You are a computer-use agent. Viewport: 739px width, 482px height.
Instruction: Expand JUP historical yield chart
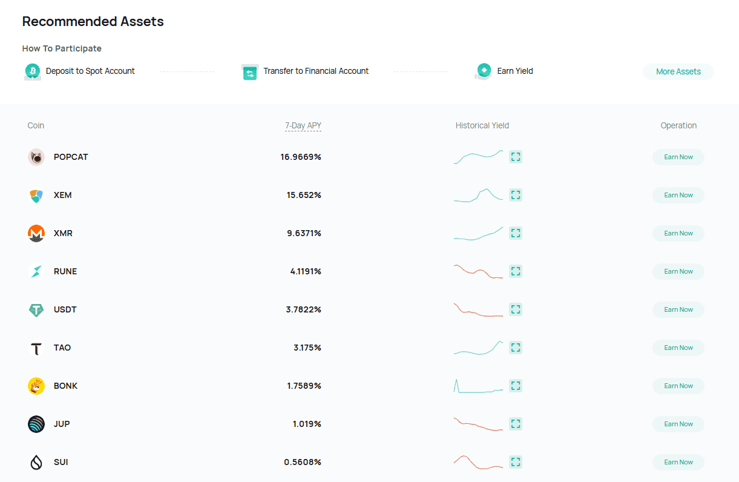(x=516, y=424)
